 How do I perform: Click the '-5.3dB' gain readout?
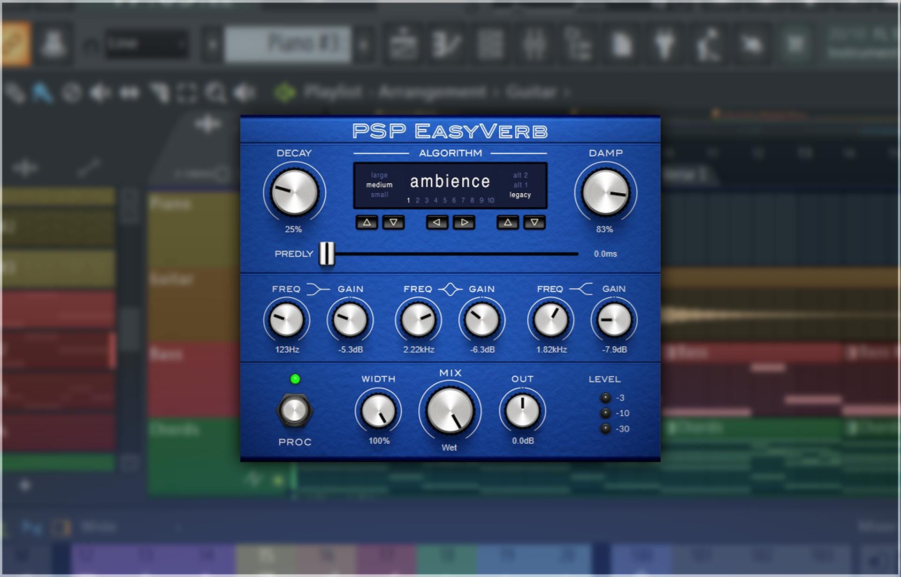(351, 349)
